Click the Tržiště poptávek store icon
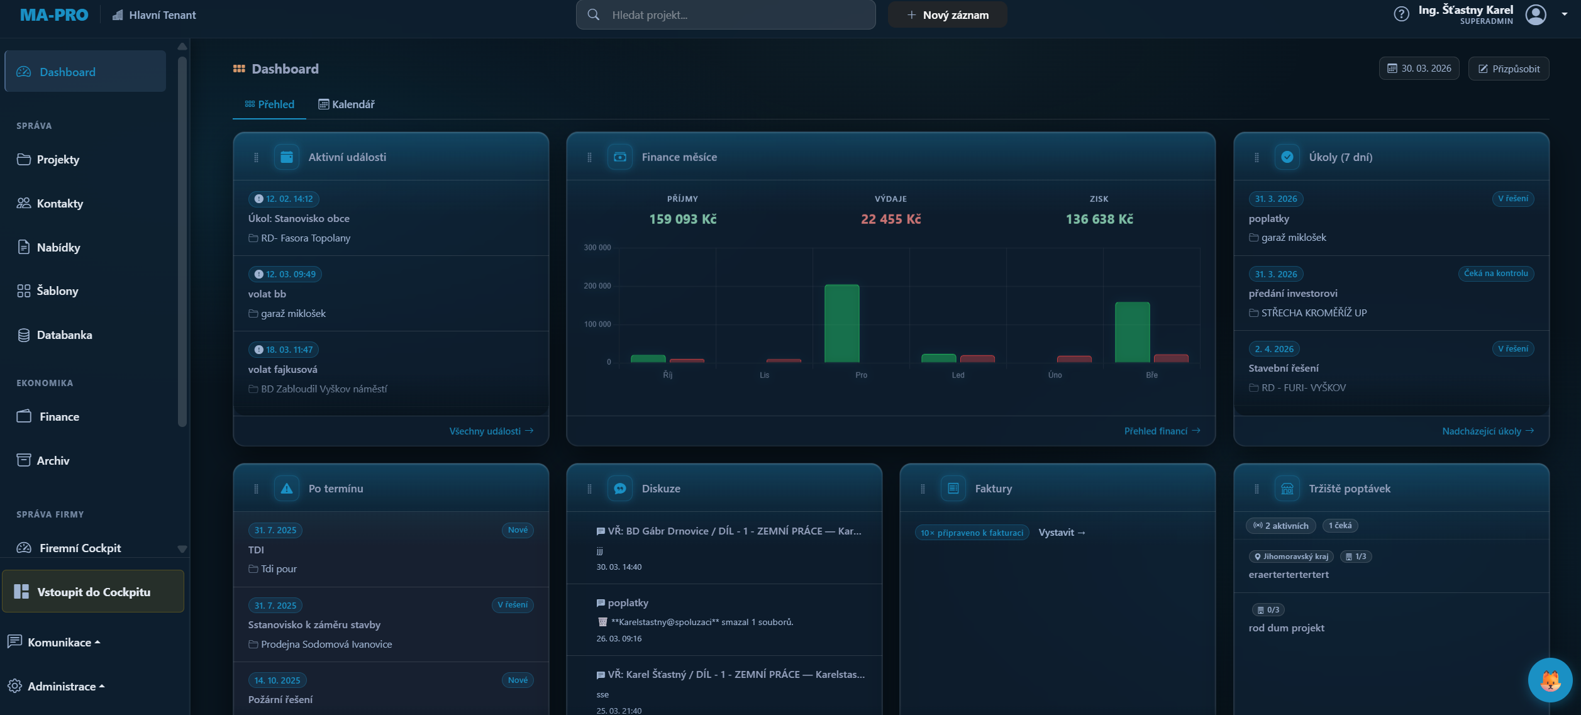 point(1287,489)
